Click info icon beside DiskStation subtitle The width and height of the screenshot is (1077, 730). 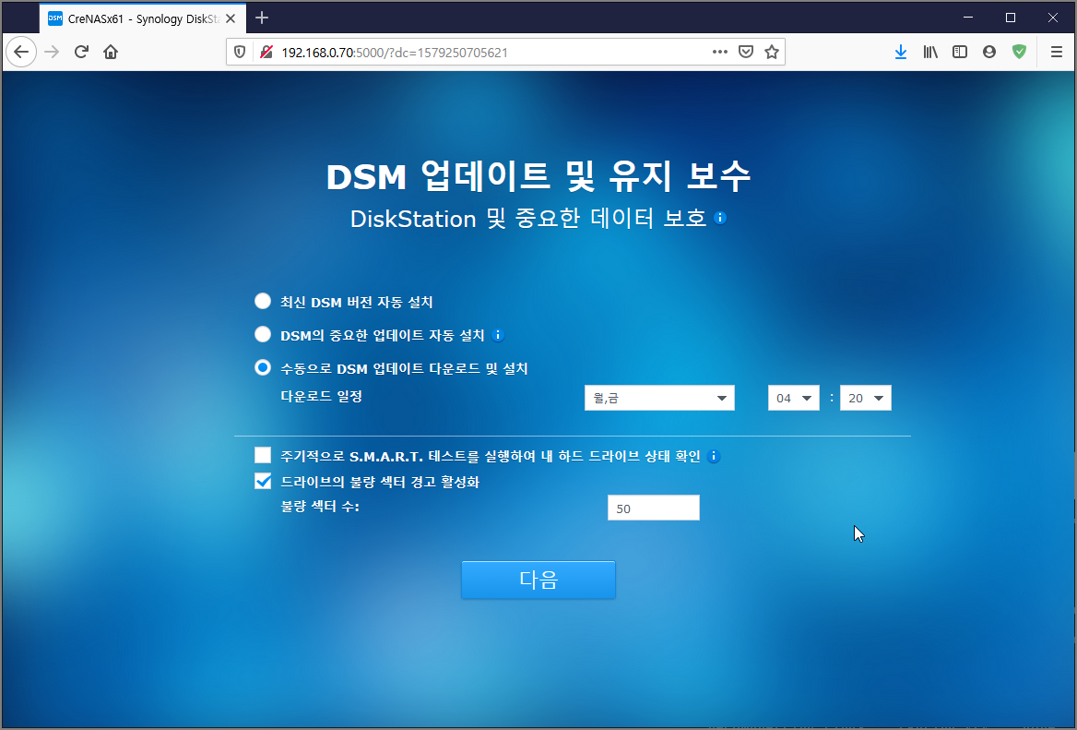click(x=720, y=218)
